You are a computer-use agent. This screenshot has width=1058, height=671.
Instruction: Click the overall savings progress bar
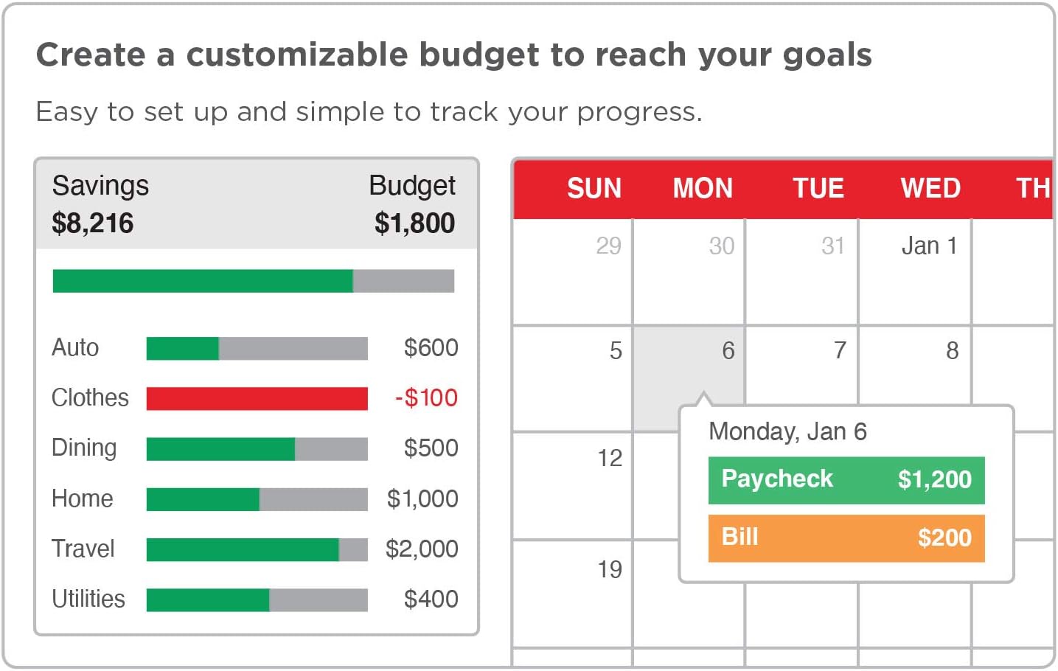pos(253,281)
